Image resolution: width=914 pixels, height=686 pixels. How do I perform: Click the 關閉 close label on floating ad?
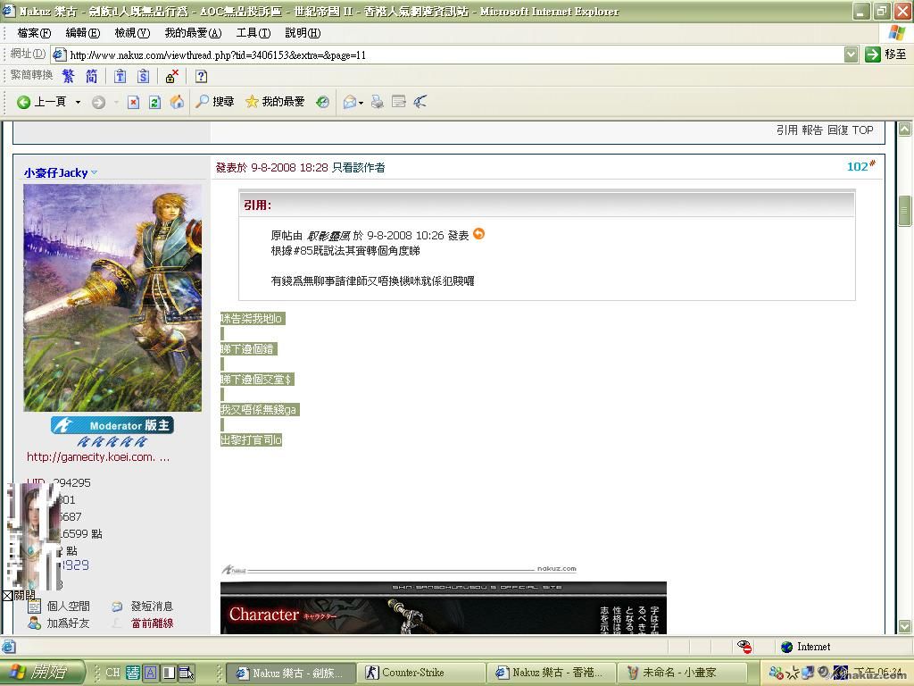tap(24, 596)
